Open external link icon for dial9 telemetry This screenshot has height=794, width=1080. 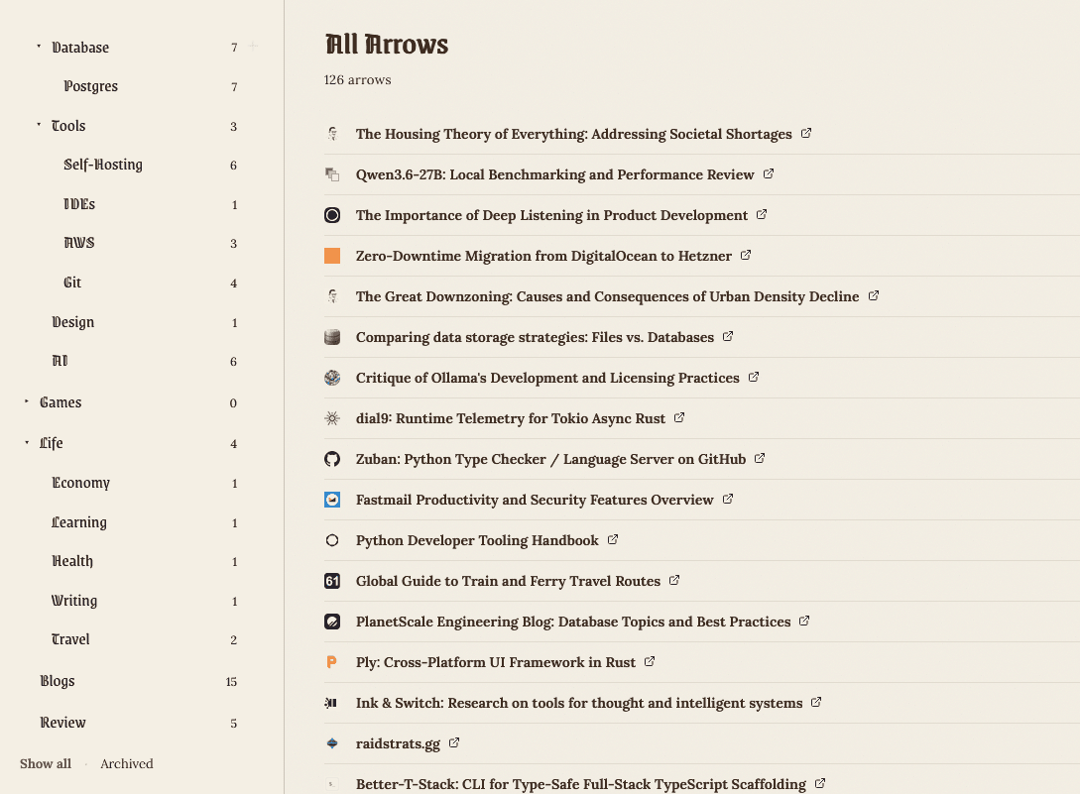(x=679, y=417)
